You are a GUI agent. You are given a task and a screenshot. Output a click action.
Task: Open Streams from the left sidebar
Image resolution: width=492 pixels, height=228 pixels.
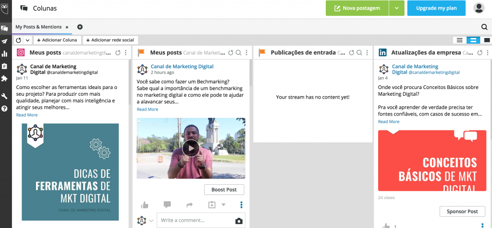coord(4,28)
